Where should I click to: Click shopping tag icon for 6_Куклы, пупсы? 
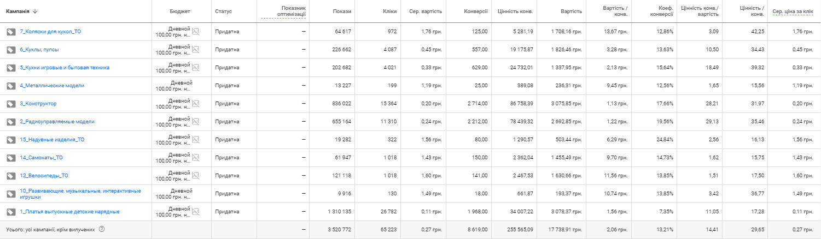(x=10, y=50)
